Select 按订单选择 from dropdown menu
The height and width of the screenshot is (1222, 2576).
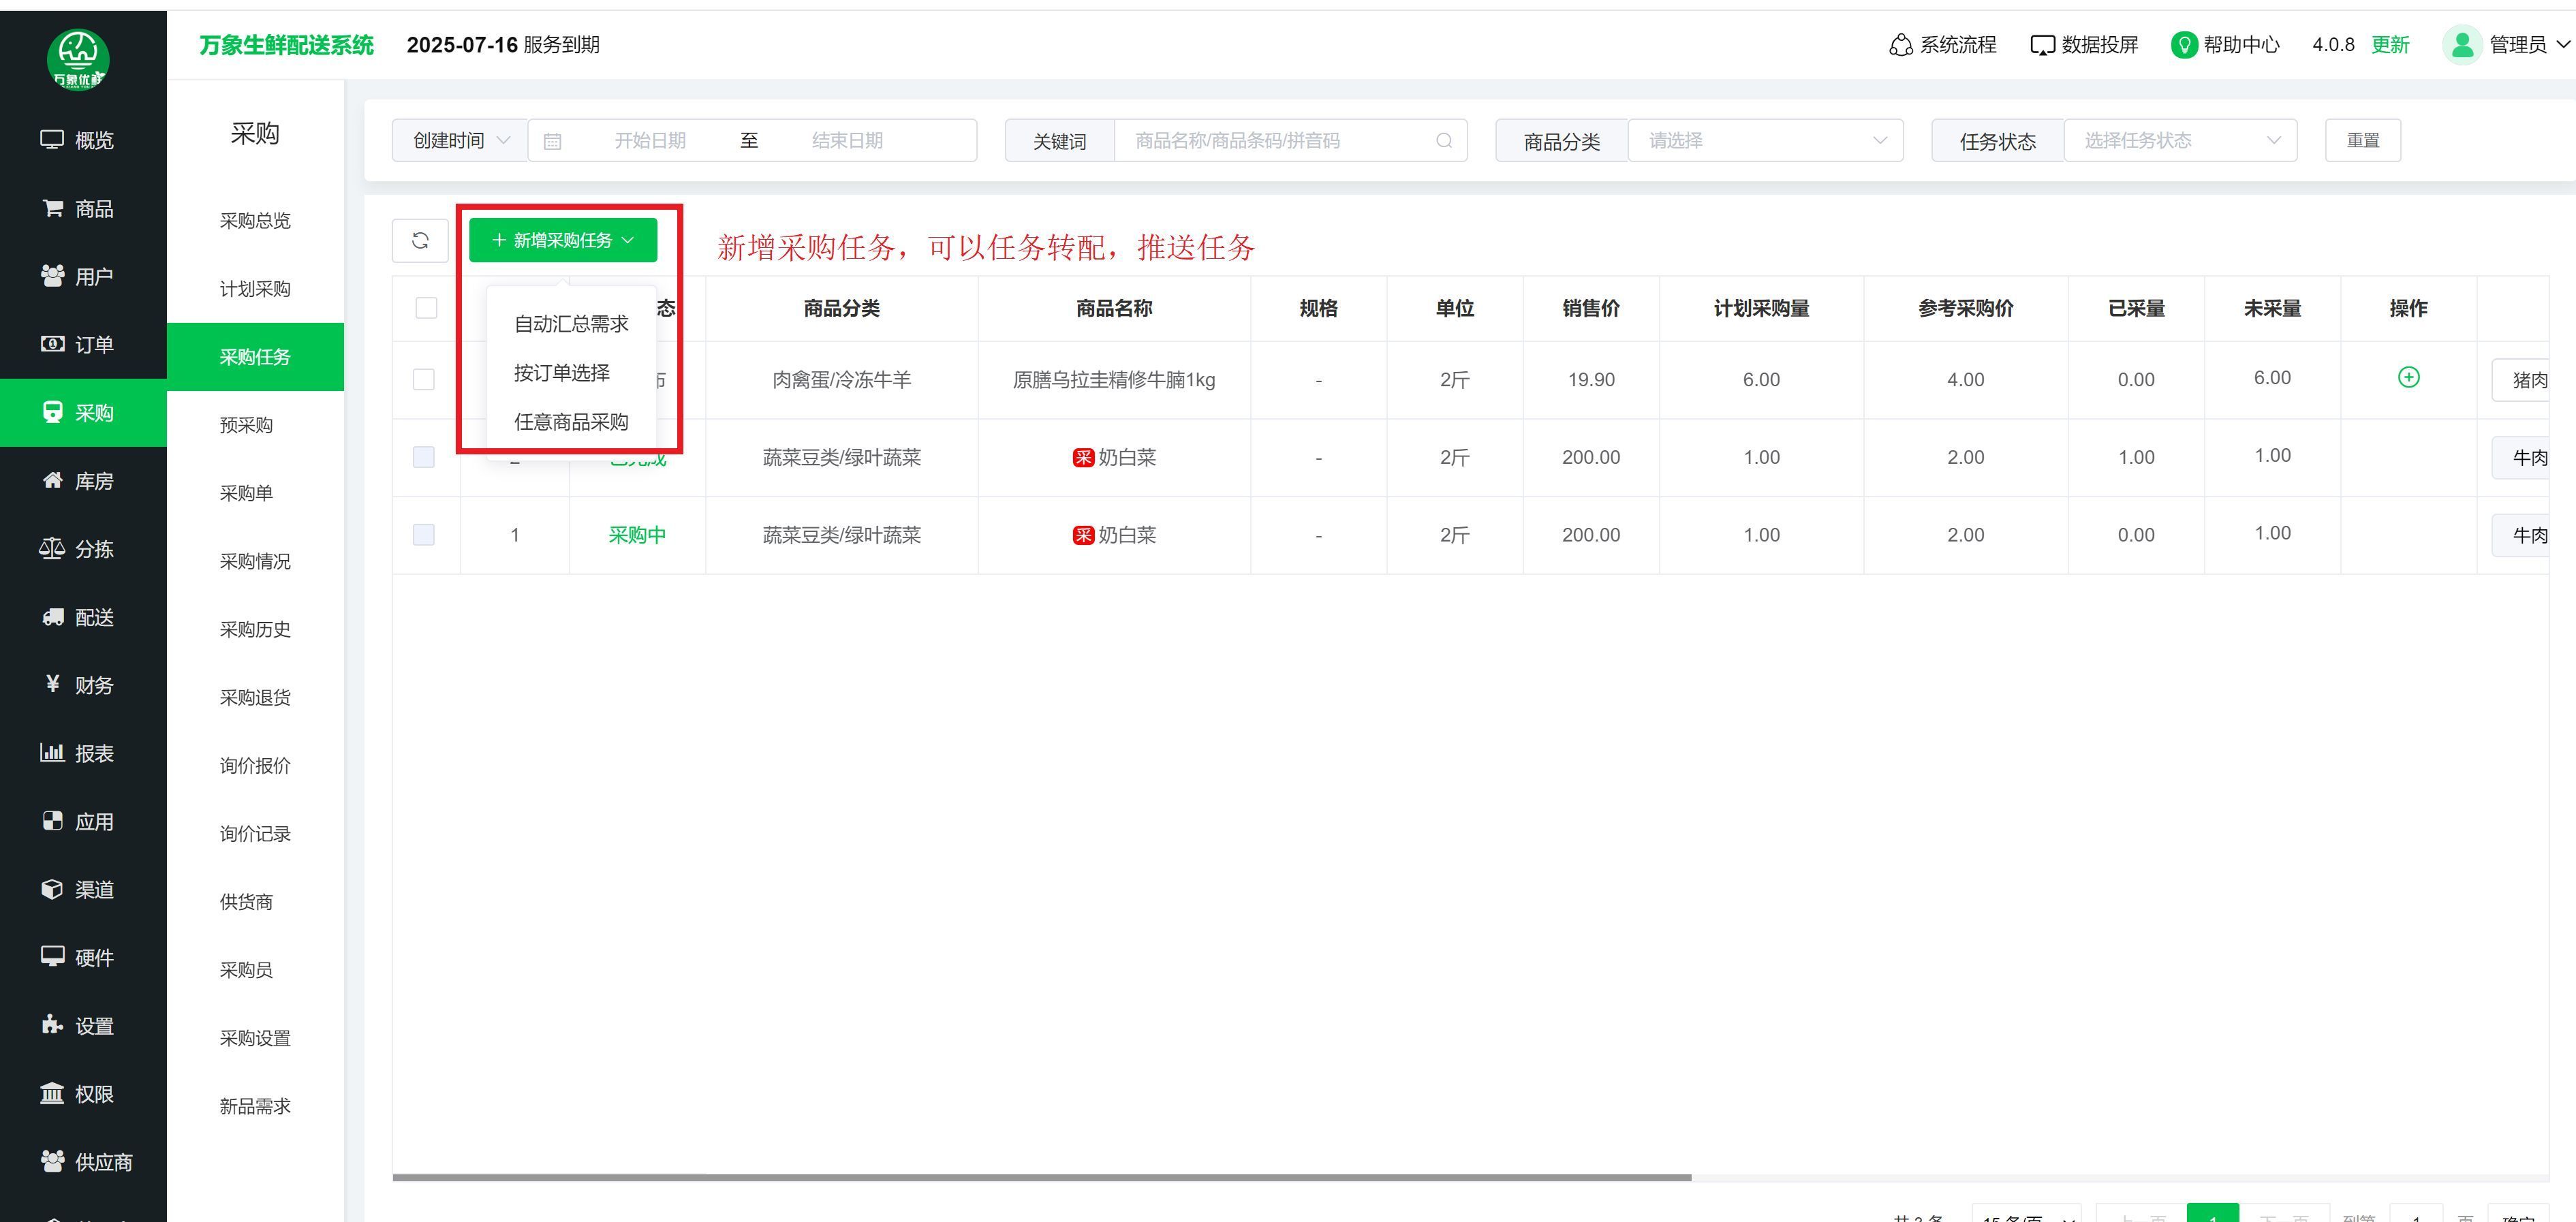562,373
